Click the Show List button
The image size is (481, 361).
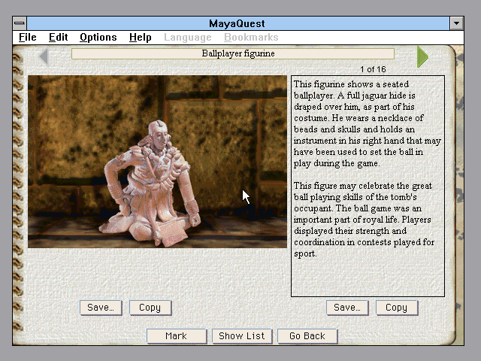pos(241,336)
